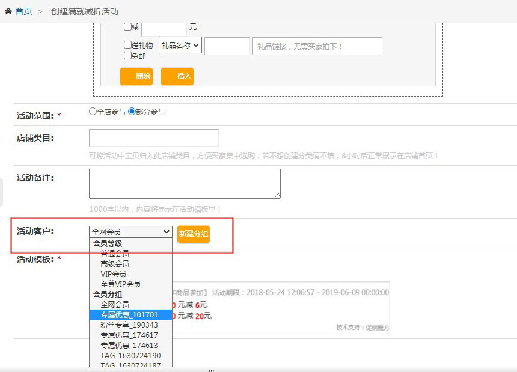Select TAG_1630724190 from the list
This screenshot has height=372, width=517.
point(130,356)
